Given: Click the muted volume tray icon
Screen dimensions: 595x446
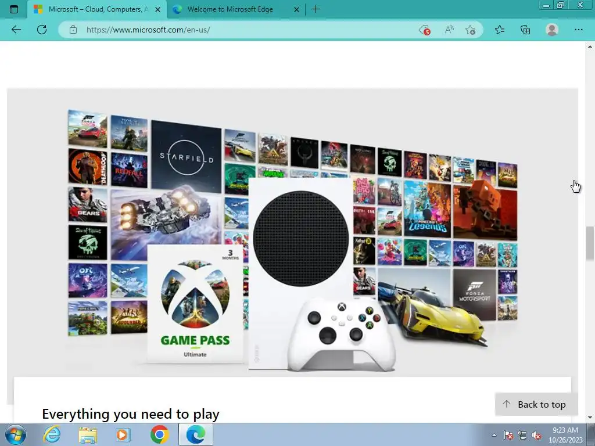Looking at the screenshot, I should [x=536, y=435].
